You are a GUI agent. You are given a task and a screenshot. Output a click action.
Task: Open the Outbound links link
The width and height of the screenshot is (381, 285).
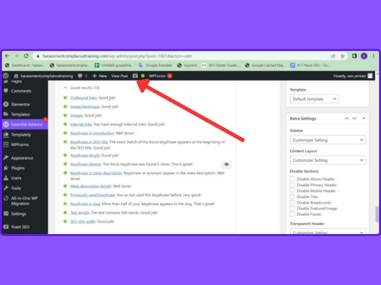tap(83, 98)
